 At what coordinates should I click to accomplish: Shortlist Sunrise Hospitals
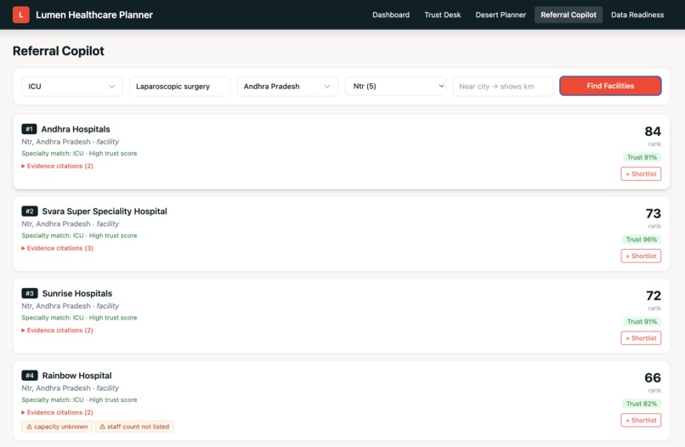click(x=641, y=338)
